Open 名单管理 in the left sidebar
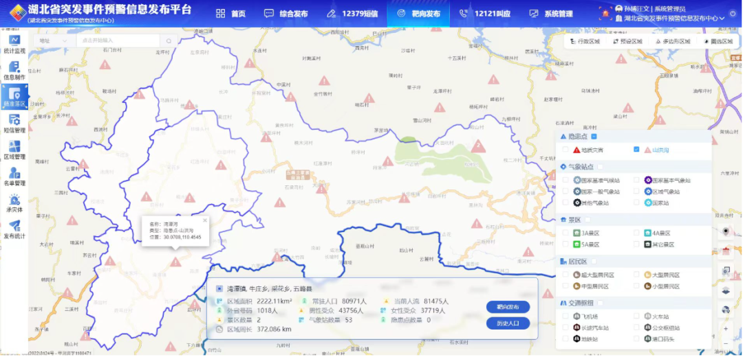Viewport: 743px width, 357px height. pyautogui.click(x=14, y=177)
